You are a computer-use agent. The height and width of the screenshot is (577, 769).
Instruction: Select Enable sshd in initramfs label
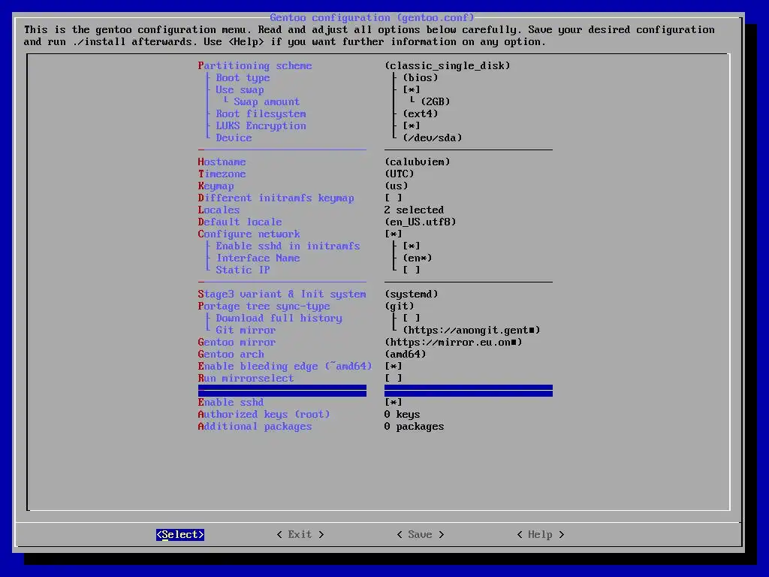click(288, 246)
